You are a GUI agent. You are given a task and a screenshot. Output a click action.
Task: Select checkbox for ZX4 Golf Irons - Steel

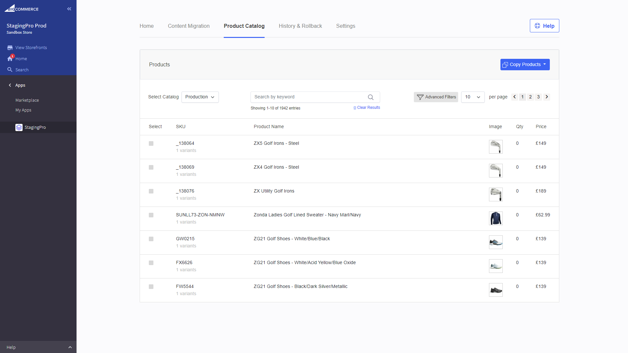(151, 167)
